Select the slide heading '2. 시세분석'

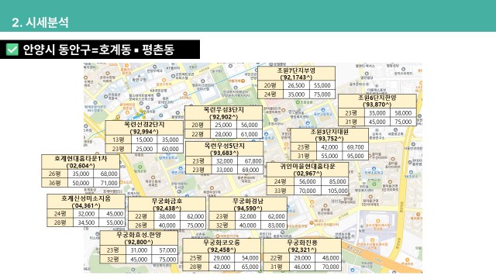pos(40,22)
